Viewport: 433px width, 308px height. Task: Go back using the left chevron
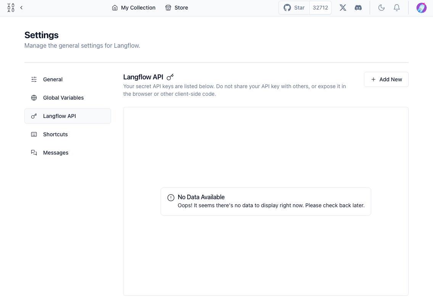tap(21, 8)
